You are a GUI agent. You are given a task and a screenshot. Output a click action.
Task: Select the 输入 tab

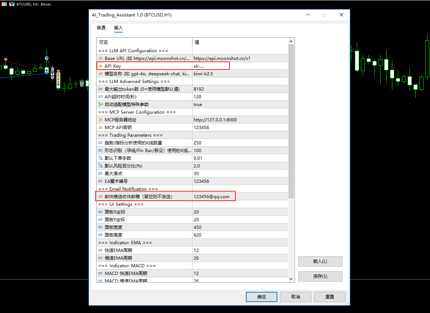(x=119, y=28)
